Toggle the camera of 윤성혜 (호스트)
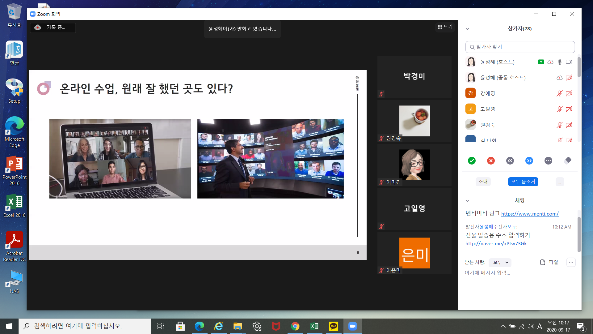Viewport: 593px width, 334px height. (569, 62)
